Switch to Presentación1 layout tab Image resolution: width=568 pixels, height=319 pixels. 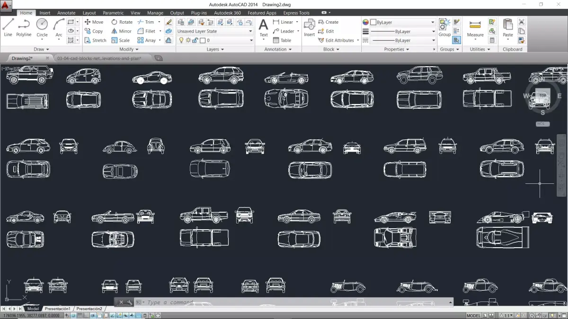click(57, 309)
